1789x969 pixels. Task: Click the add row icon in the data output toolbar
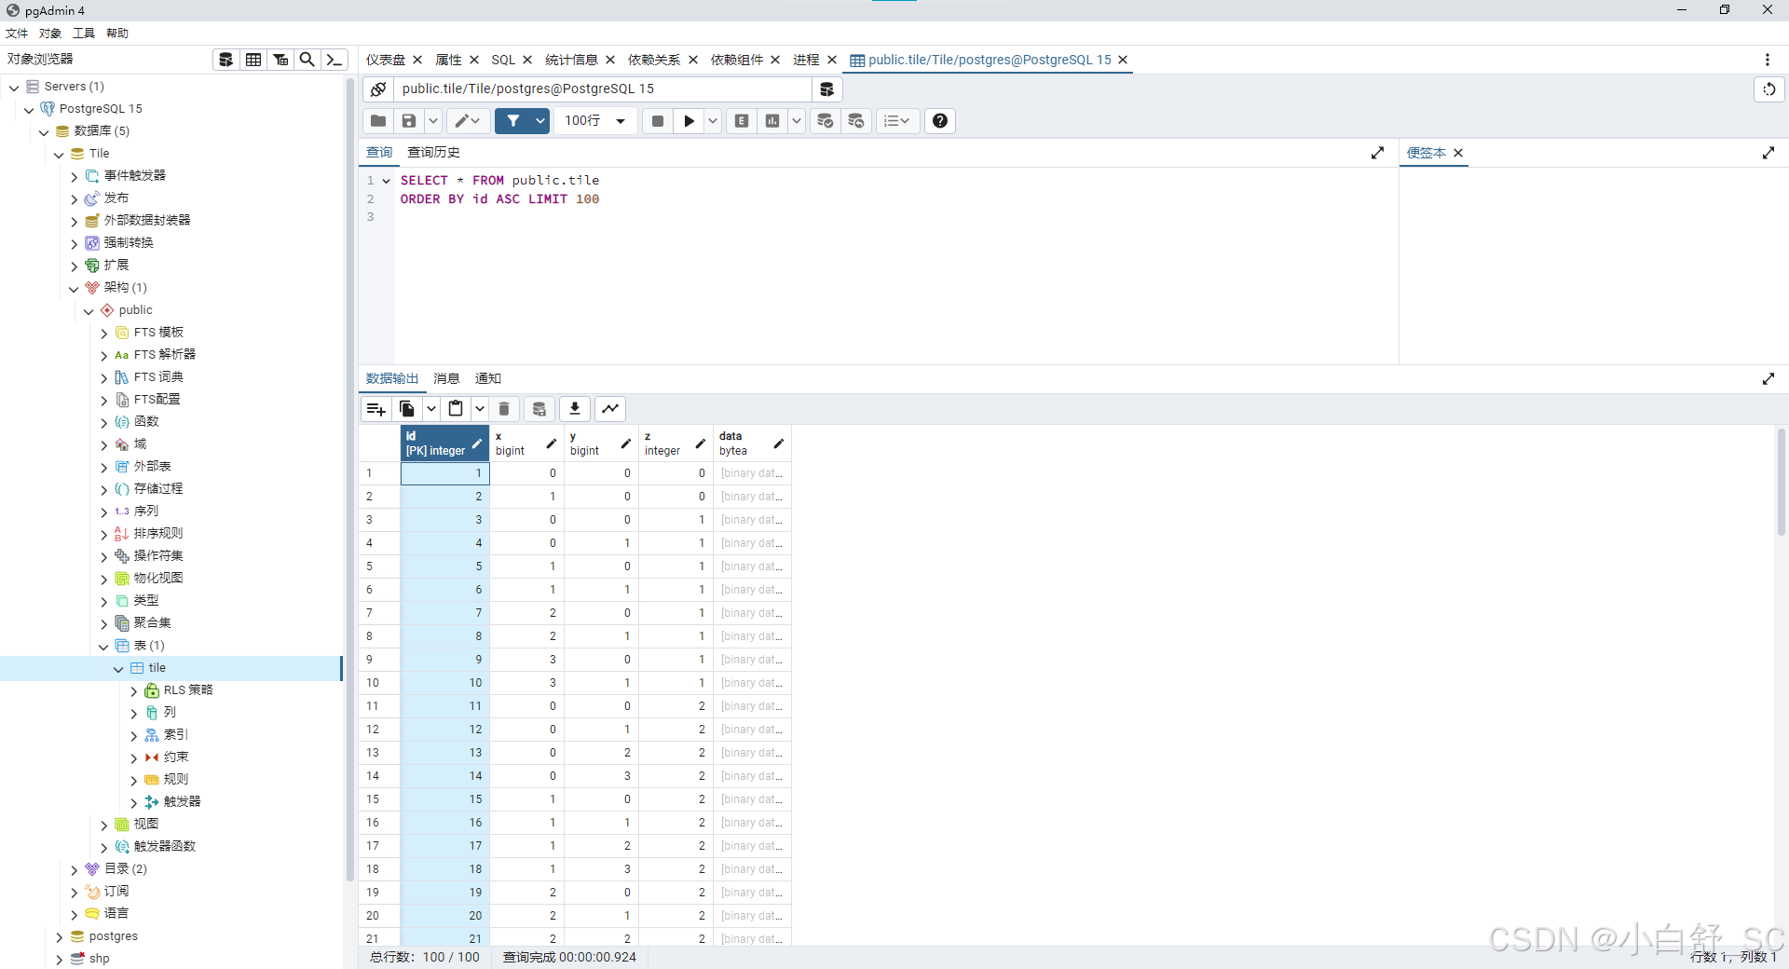[376, 409]
